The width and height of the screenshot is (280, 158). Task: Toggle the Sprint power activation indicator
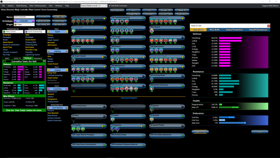[183, 106]
